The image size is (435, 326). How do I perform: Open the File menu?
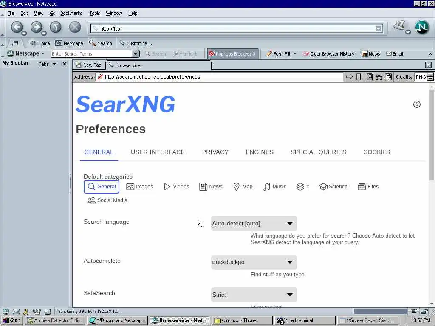tap(11, 13)
